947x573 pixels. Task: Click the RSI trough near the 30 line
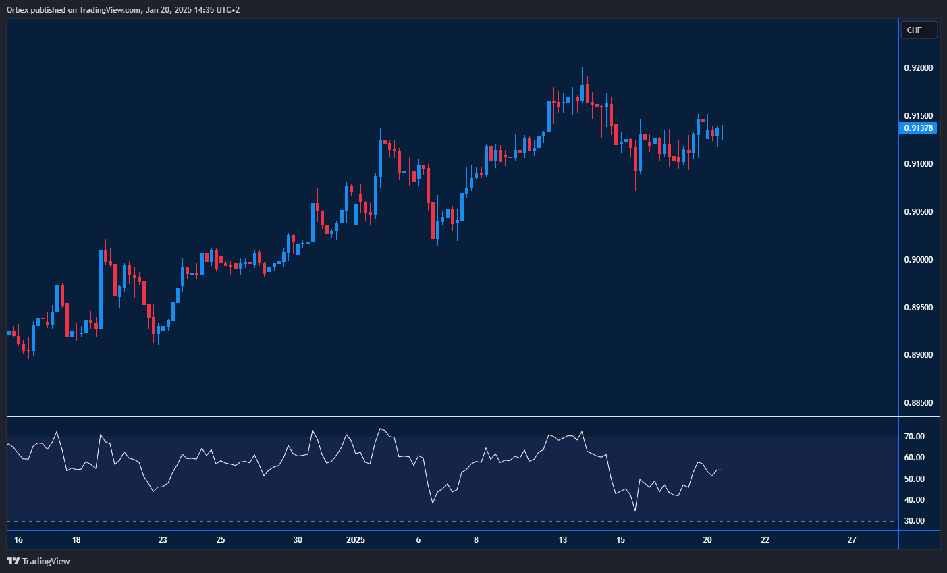tap(635, 510)
